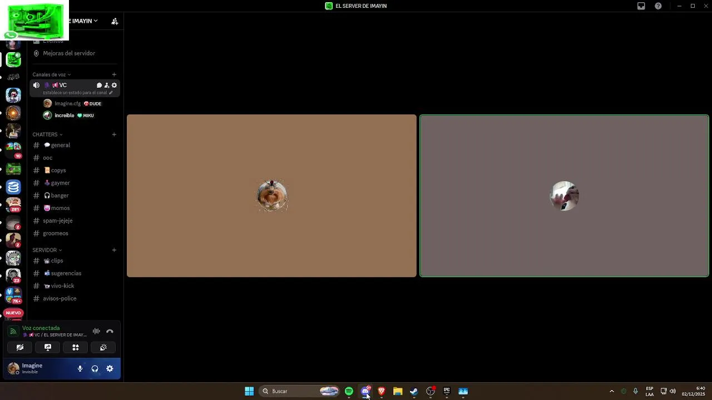Add channel to CHATTERS category

pyautogui.click(x=114, y=134)
